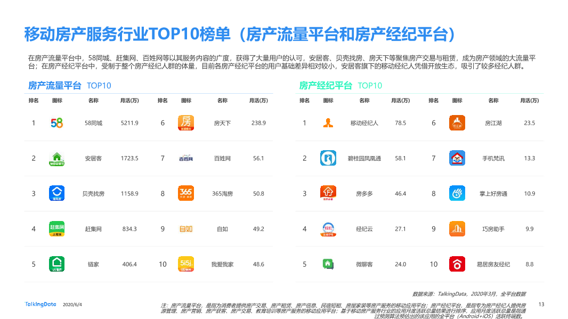Click the 百姓网 app icon
The image size is (568, 319).
click(185, 158)
